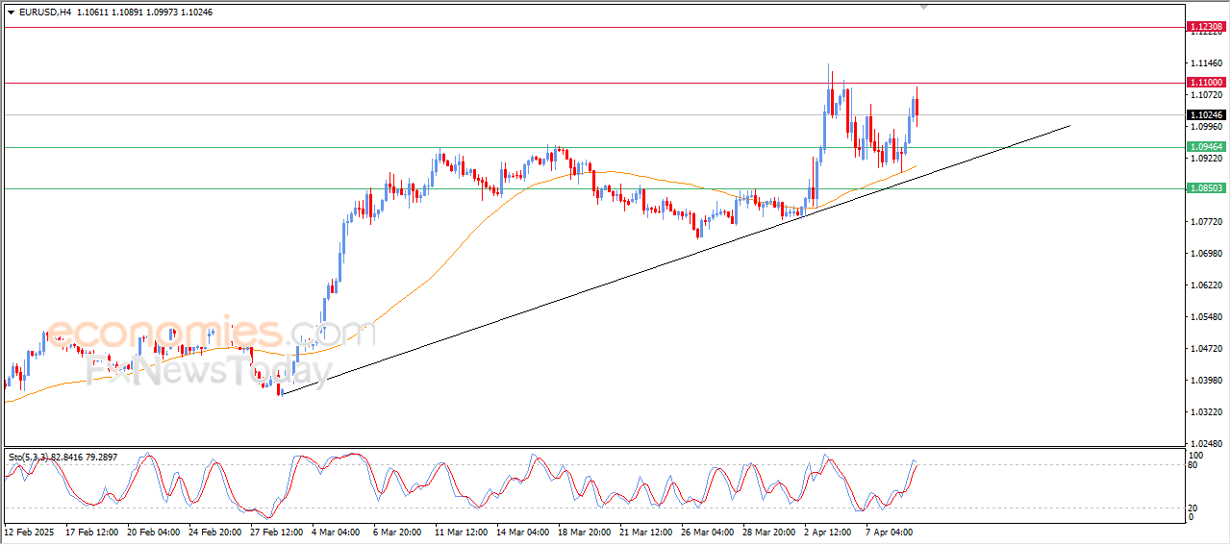Click the 1.04720 value on price axis
Viewport: 1231px width, 545px height.
[1206, 349]
